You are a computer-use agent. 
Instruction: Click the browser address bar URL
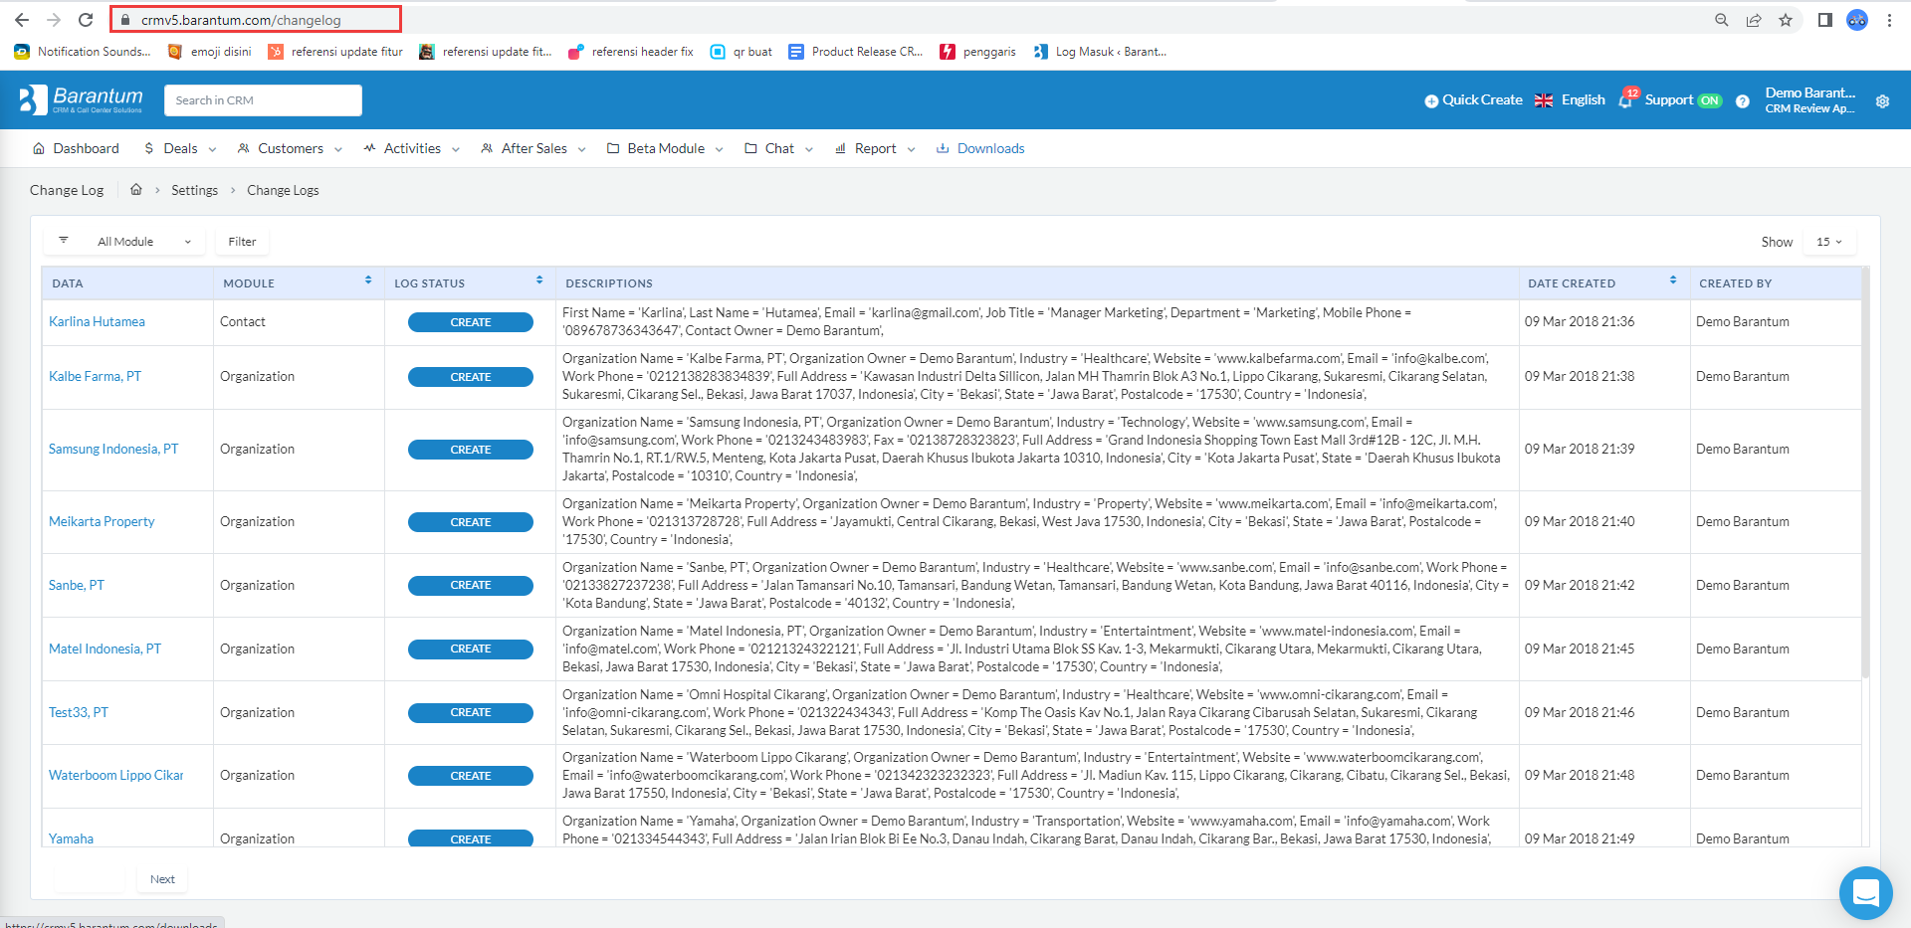click(x=241, y=20)
